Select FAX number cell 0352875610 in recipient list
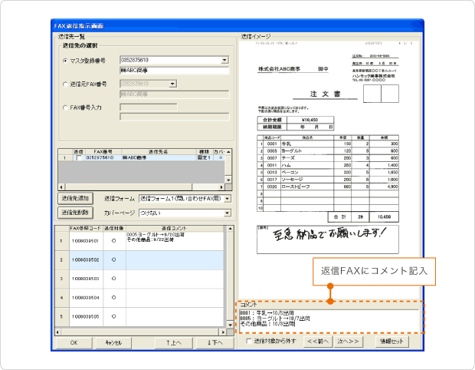The height and width of the screenshot is (370, 475). click(103, 158)
